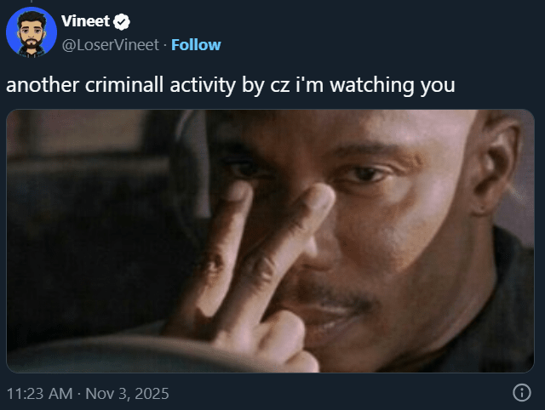Open the tweet info circle icon
545x410 pixels.
522,393
